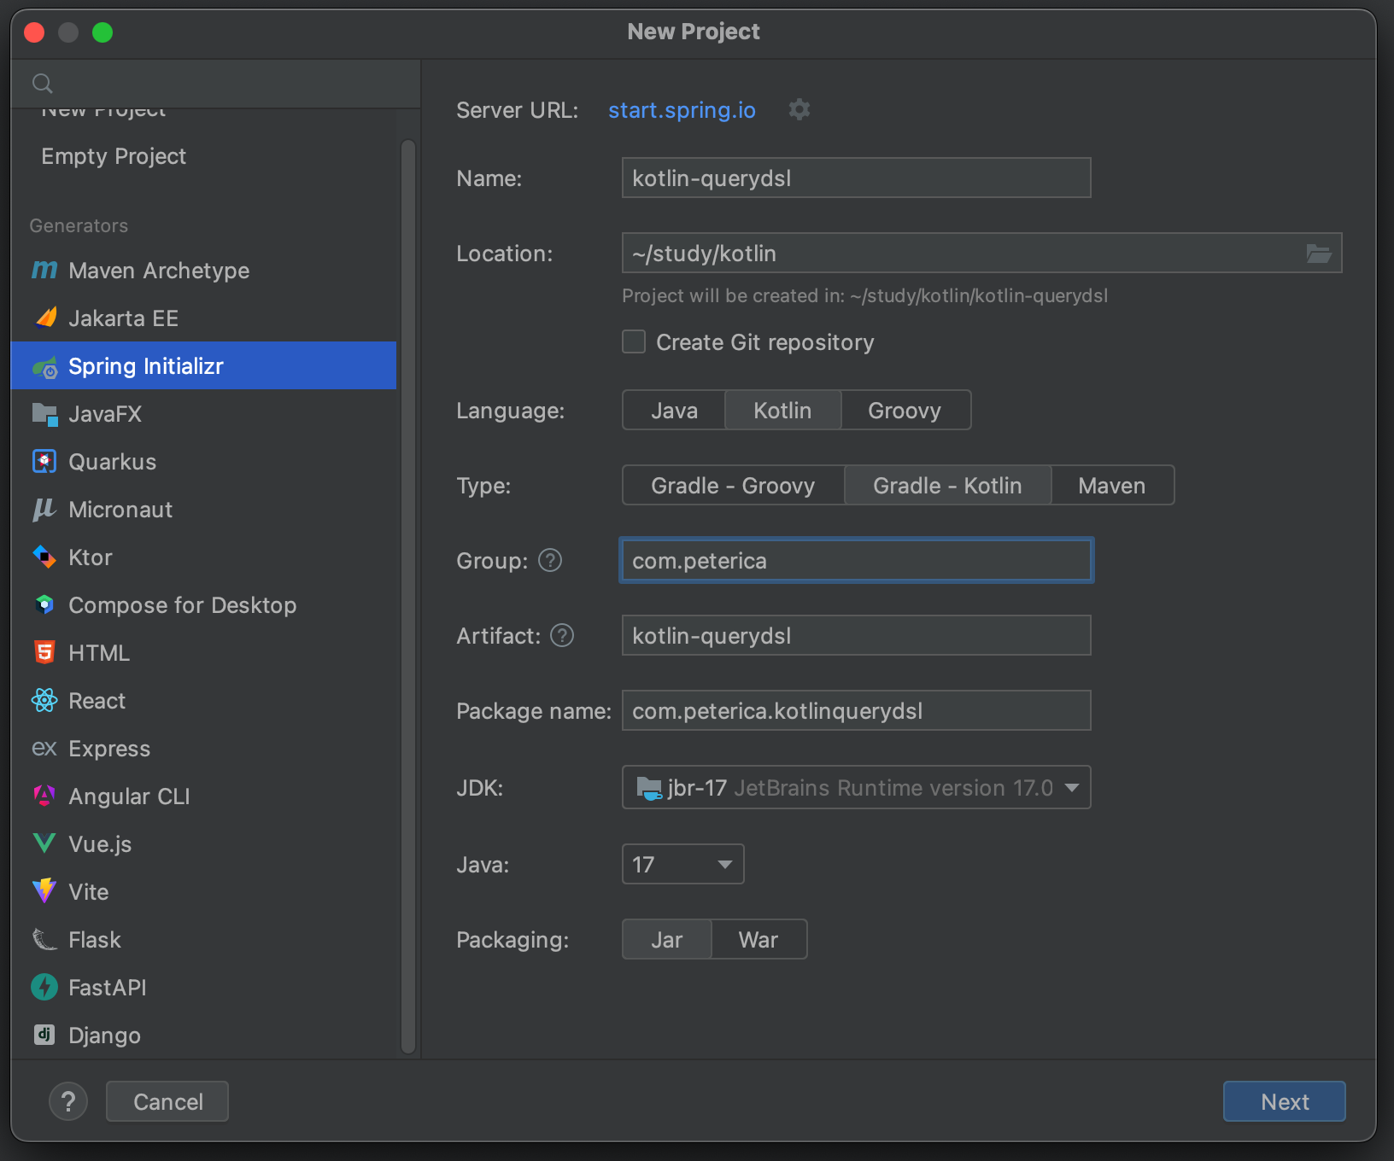1394x1161 pixels.
Task: Select the Ktor generator entry
Action: (x=203, y=557)
